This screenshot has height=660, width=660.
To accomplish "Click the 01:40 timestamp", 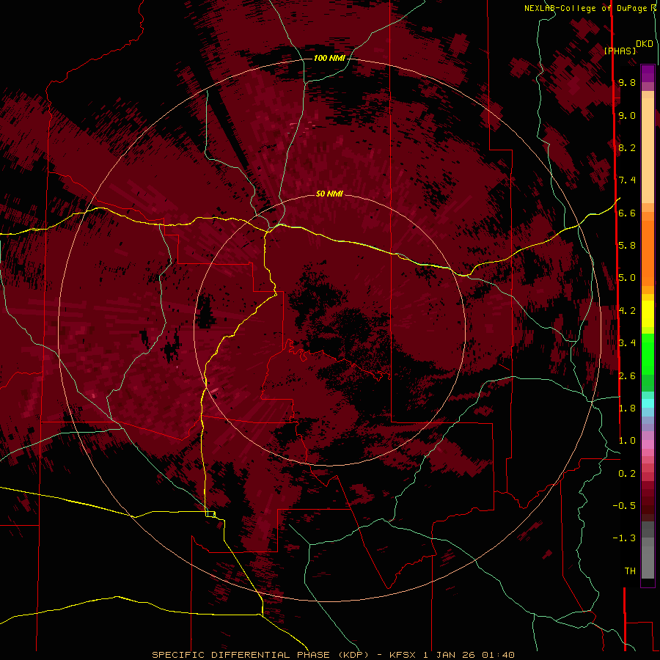I will pos(499,655).
